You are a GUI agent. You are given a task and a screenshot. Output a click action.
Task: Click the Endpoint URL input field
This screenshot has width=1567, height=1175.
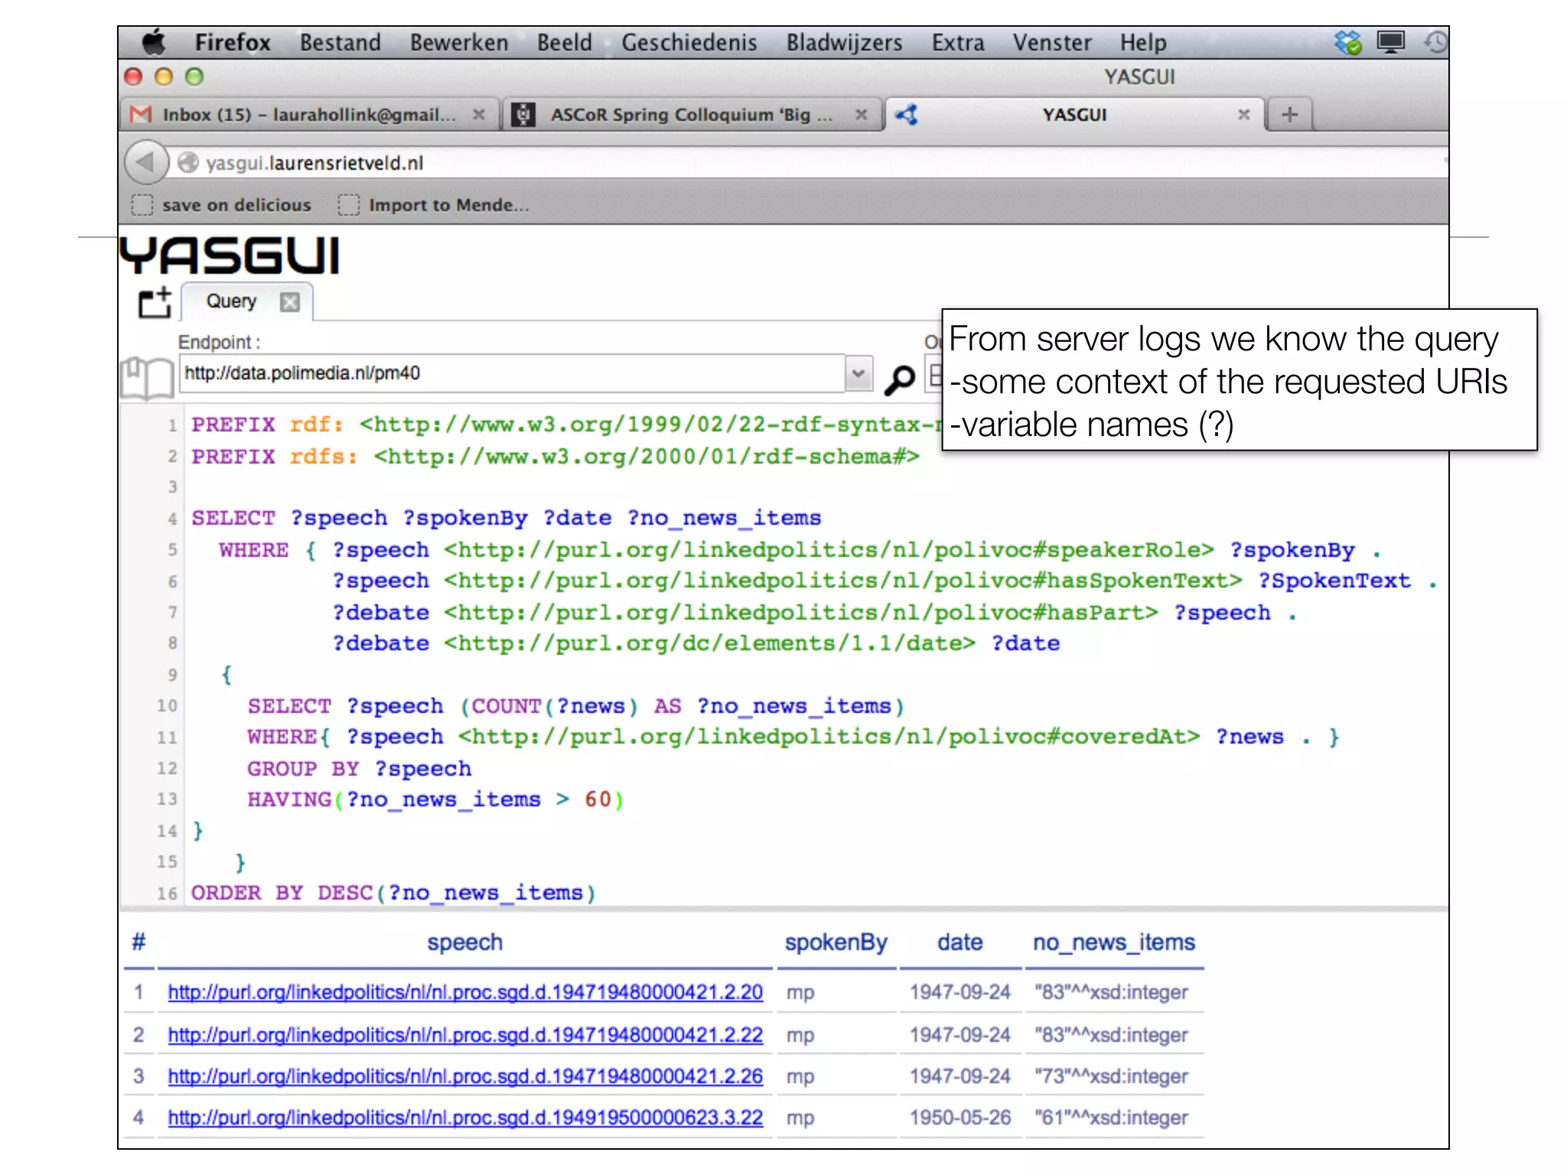pyautogui.click(x=511, y=373)
